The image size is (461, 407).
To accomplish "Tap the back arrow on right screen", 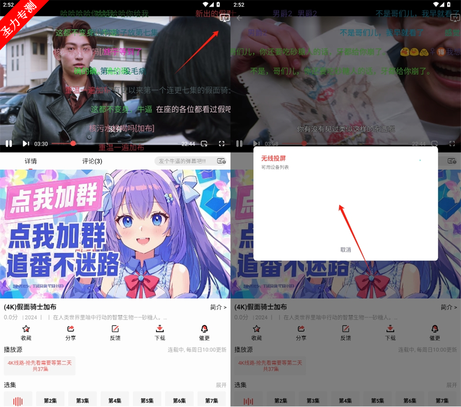I will 239,18.
